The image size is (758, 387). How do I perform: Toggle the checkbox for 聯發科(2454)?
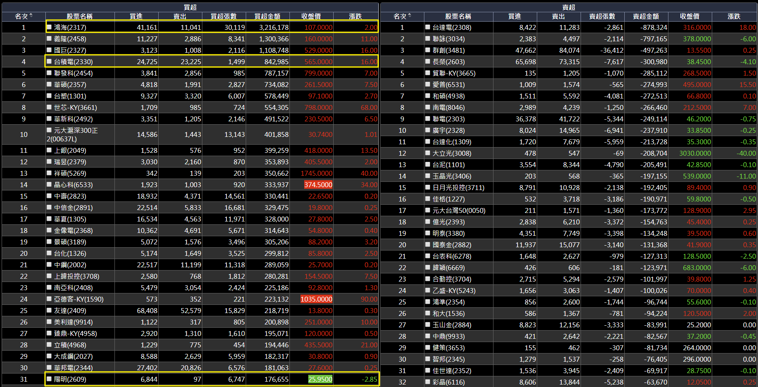(49, 73)
